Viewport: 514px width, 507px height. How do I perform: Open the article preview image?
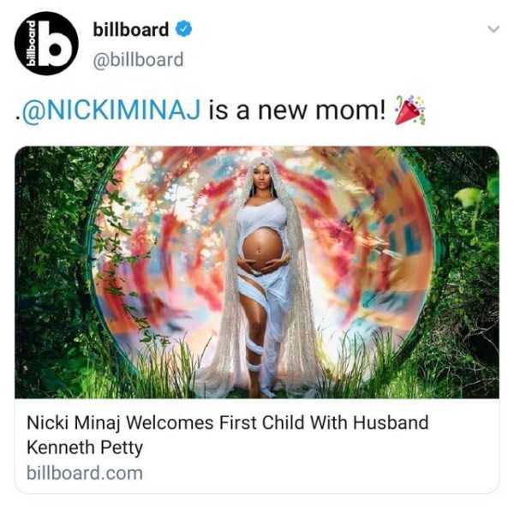point(257,272)
